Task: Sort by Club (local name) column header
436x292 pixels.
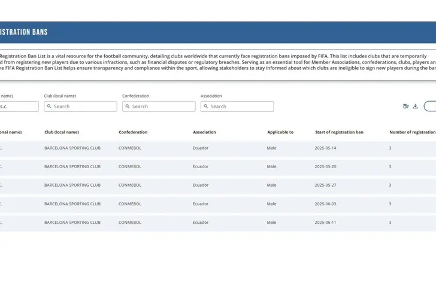Action: (x=62, y=132)
